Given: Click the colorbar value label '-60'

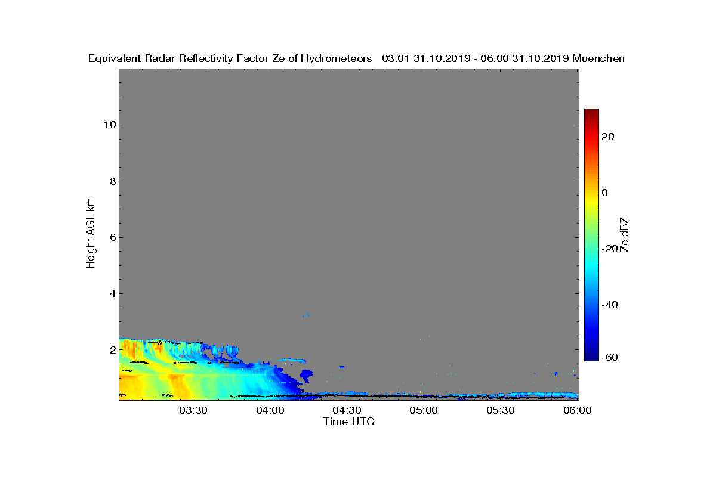Looking at the screenshot, I should click(x=609, y=357).
